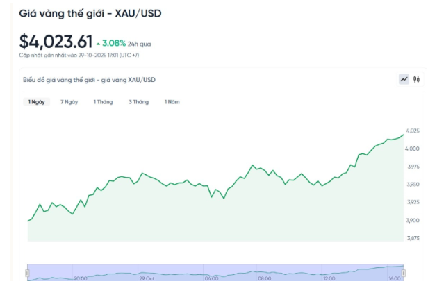Image resolution: width=428 pixels, height=286 pixels.
Task: Click the $4,023.61 gold price
Action: [x=56, y=41]
